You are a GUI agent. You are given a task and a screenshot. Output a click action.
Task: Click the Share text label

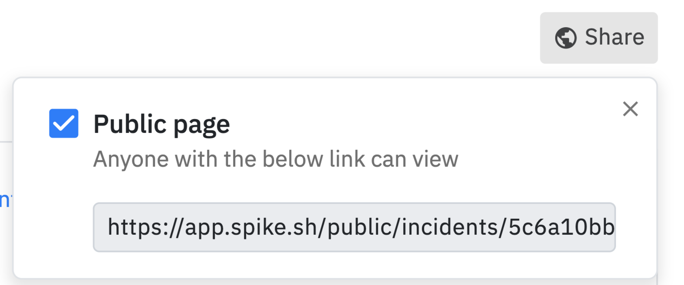pos(615,37)
